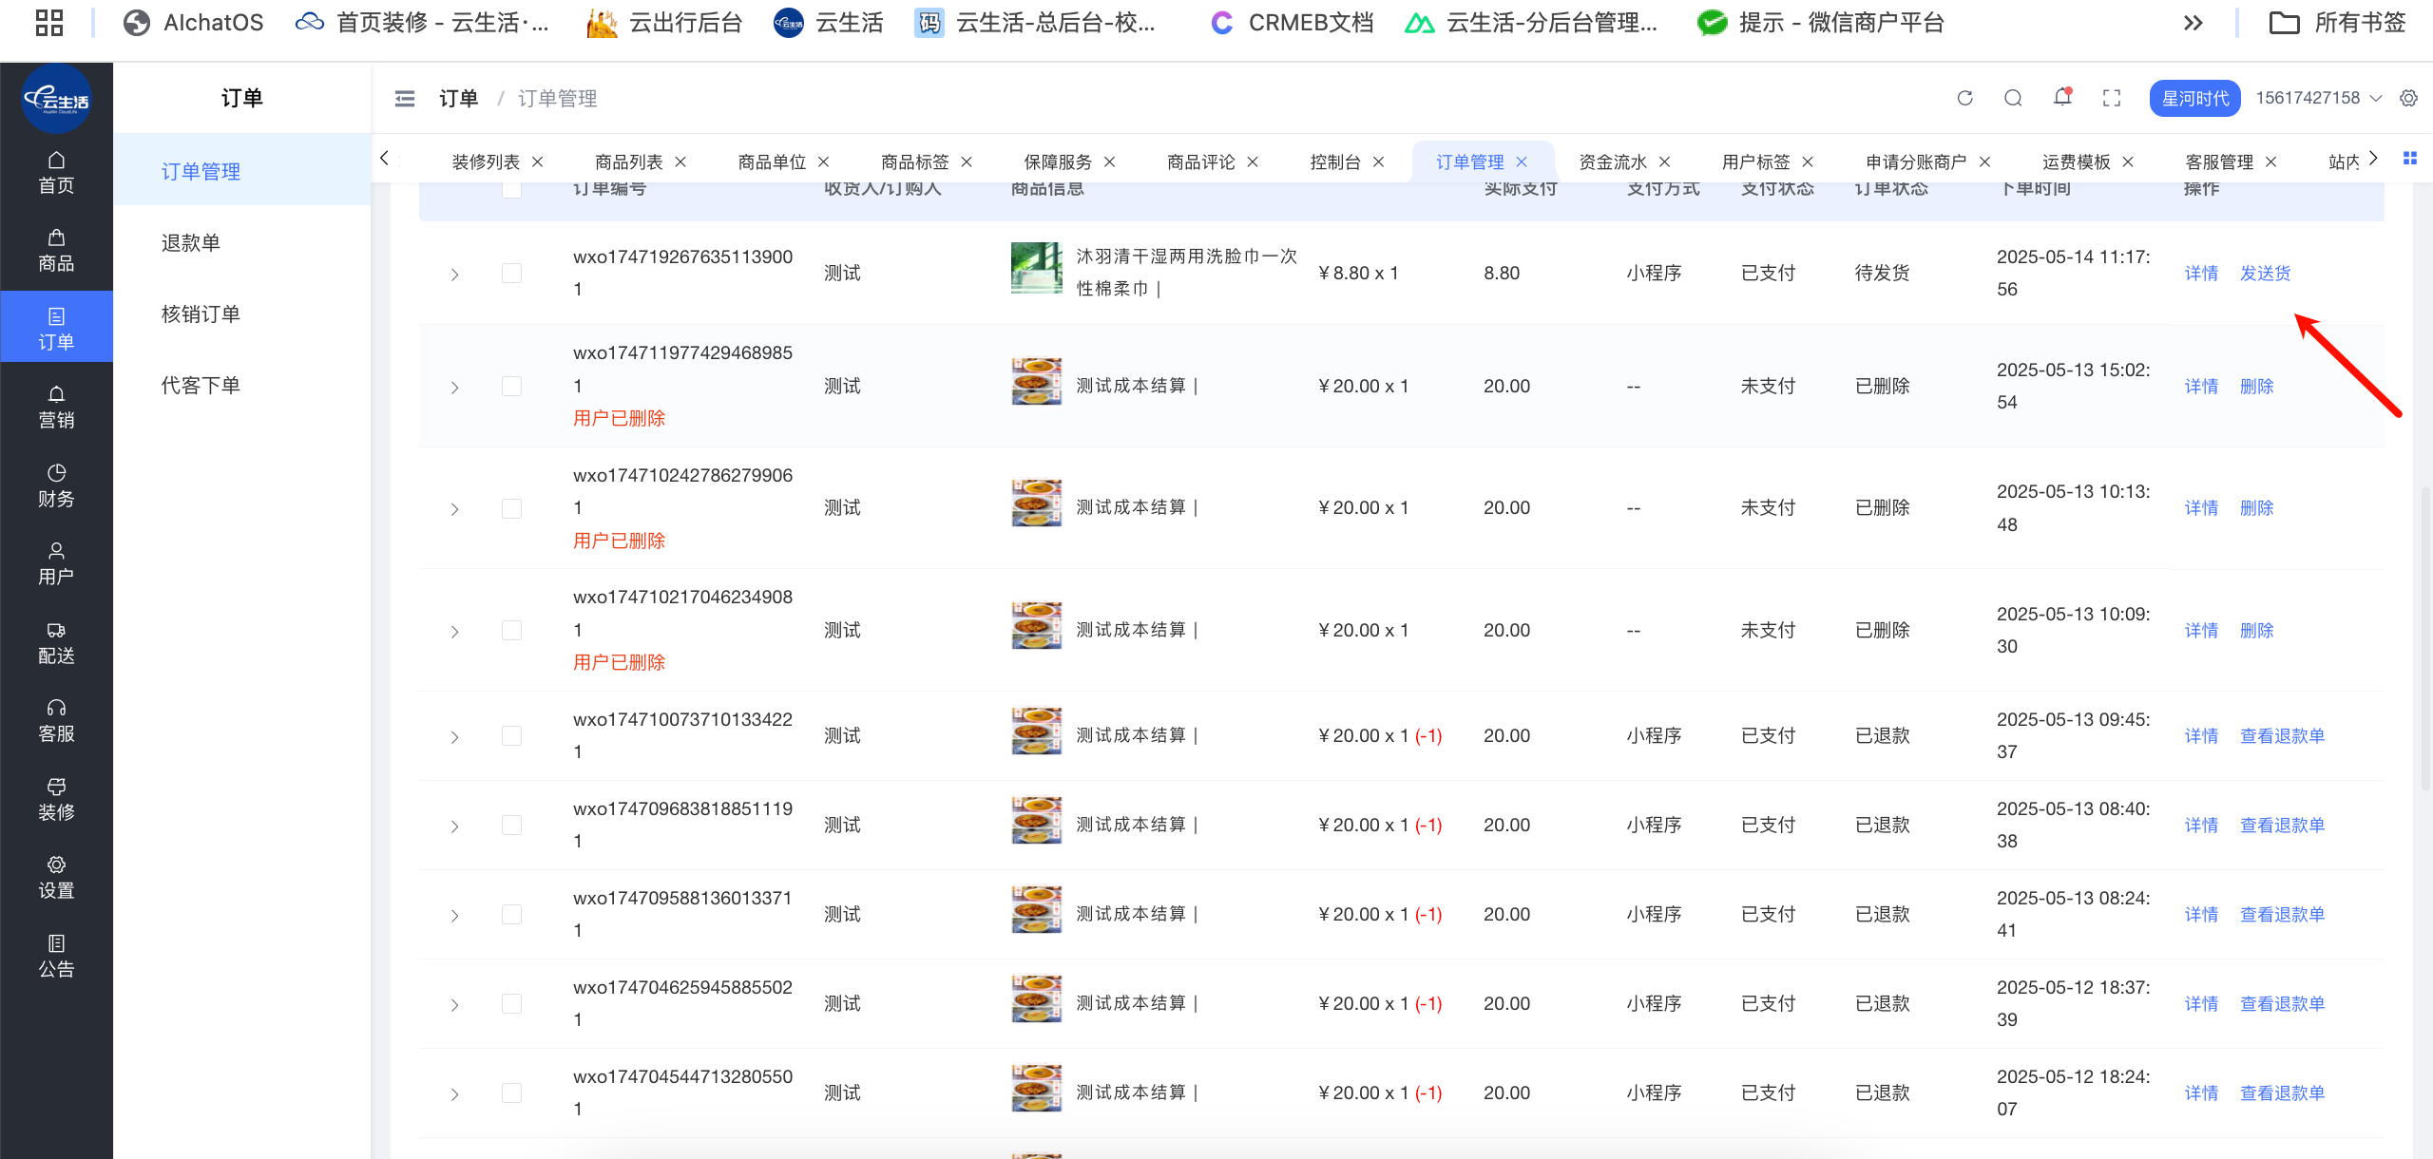Expand row of order wxo174710217046234908
This screenshot has width=2433, height=1159.
pyautogui.click(x=455, y=632)
